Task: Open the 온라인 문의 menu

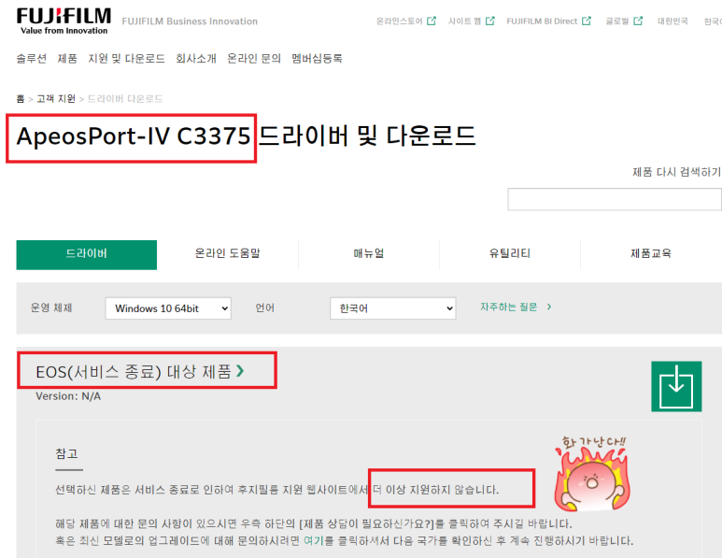Action: coord(254,59)
